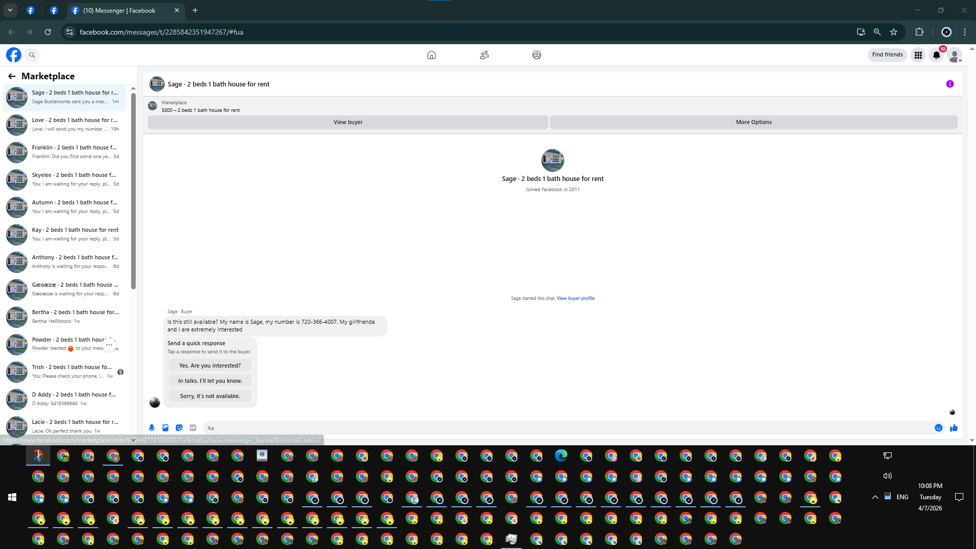This screenshot has width=976, height=549.
Task: Open the volume speaker tray icon
Action: pyautogui.click(x=888, y=476)
